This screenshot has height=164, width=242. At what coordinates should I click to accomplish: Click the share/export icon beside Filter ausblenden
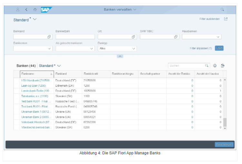point(226,19)
